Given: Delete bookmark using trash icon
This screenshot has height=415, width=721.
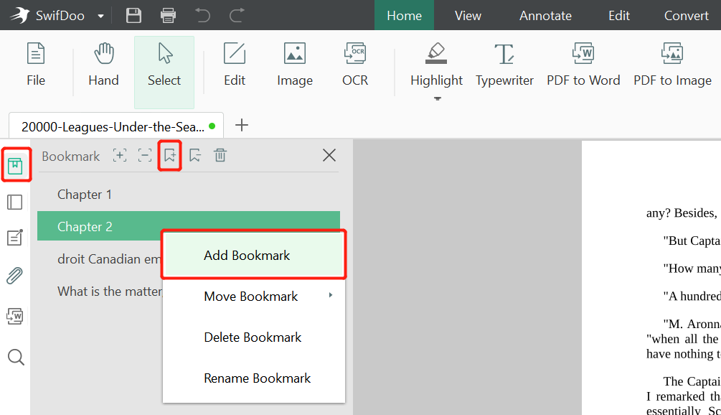Looking at the screenshot, I should click(x=220, y=155).
